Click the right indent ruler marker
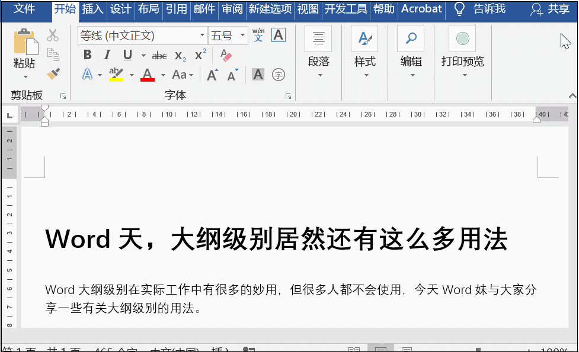The width and height of the screenshot is (579, 352). (x=536, y=119)
